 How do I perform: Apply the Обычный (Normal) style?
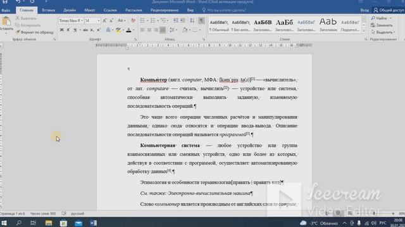point(219,25)
